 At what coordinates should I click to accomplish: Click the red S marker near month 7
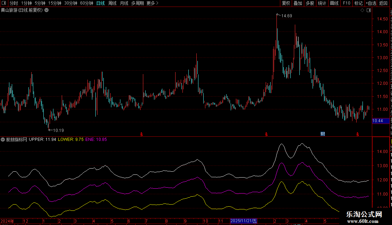pyautogui.click(x=142, y=134)
